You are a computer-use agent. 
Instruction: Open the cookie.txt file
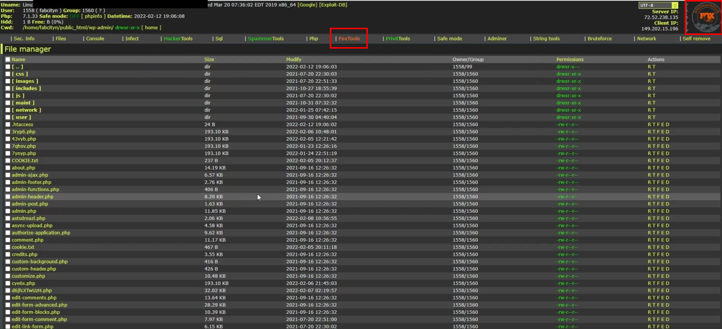click(x=23, y=247)
